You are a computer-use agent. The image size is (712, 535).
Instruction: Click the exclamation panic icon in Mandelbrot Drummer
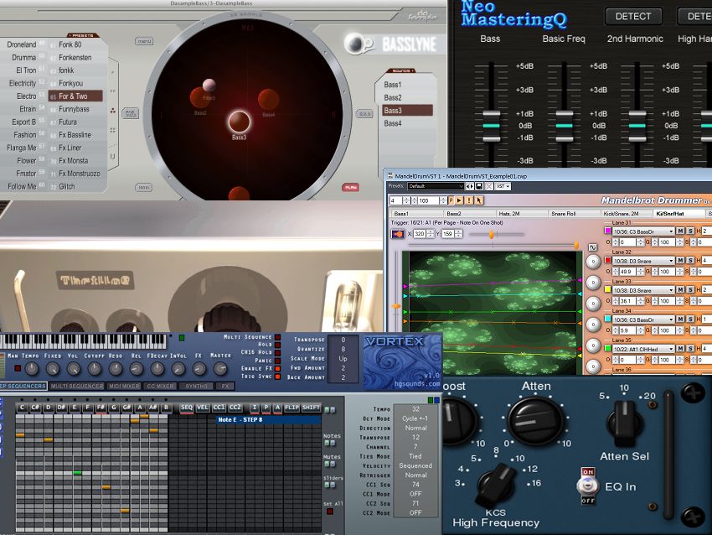[471, 200]
